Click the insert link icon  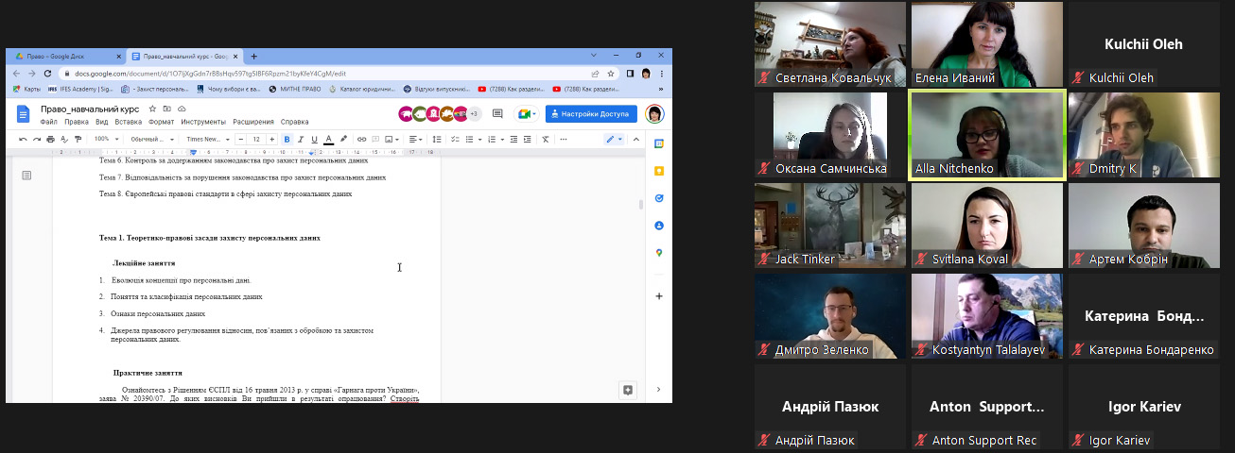tap(361, 140)
